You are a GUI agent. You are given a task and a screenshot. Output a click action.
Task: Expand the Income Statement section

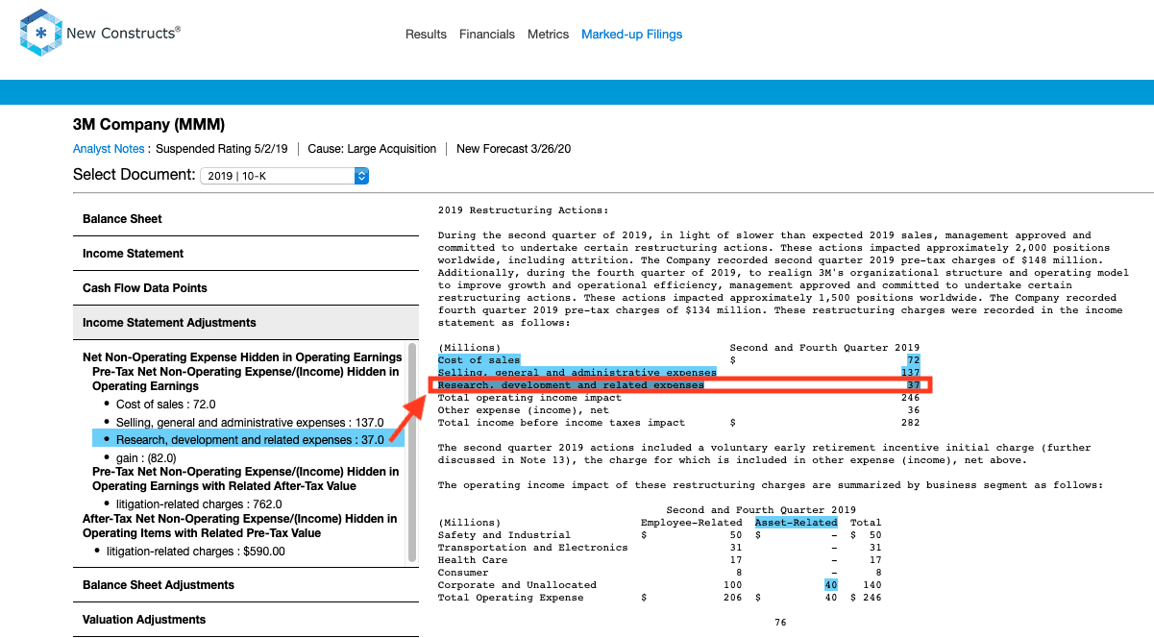click(x=246, y=254)
